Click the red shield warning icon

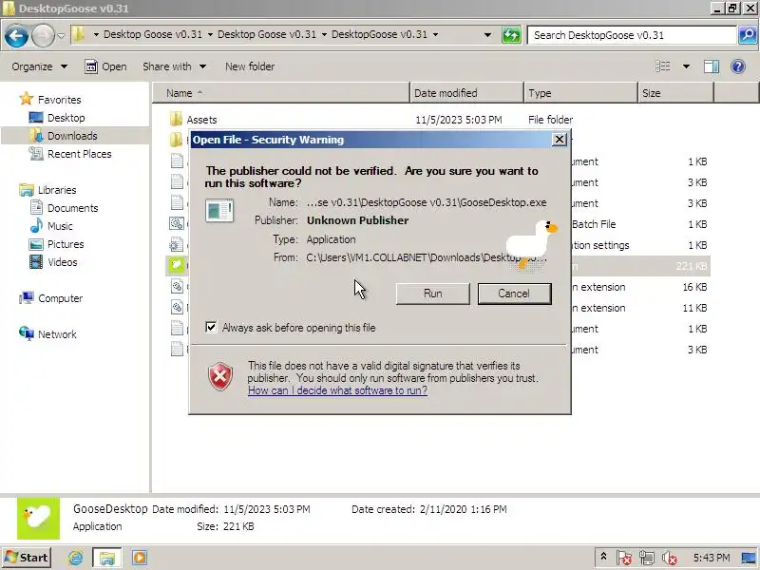click(220, 376)
